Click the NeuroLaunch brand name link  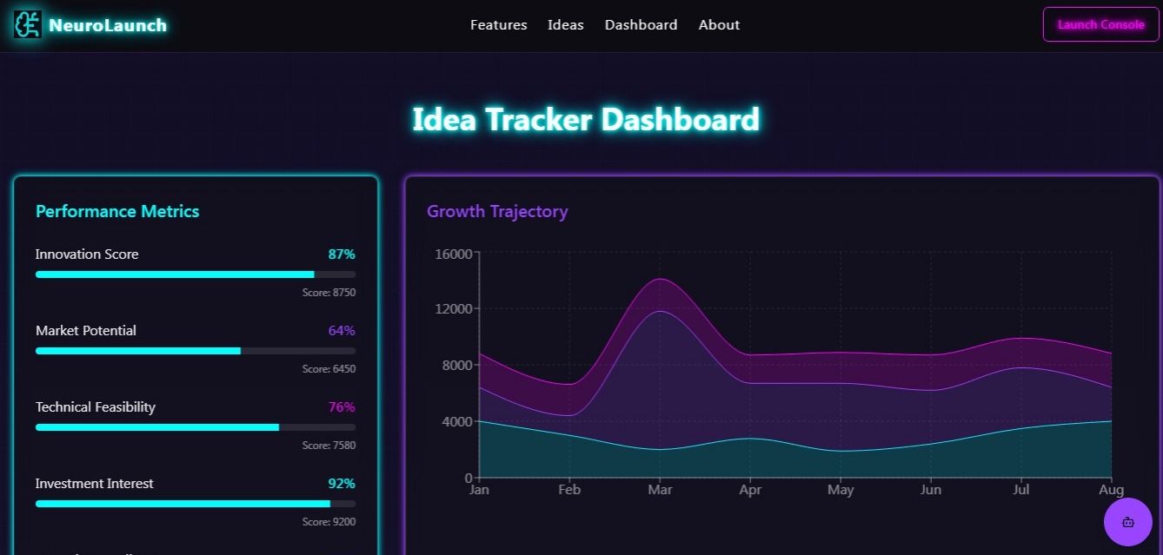coord(108,25)
